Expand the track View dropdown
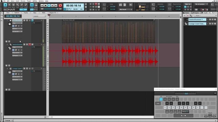 point(9,13)
